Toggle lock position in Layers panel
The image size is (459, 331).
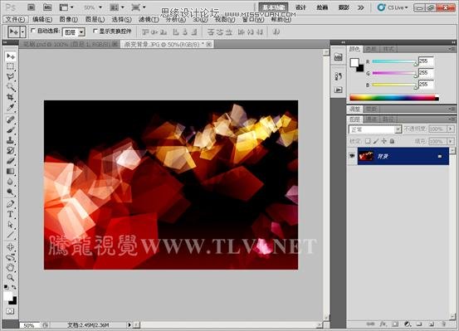[x=383, y=141]
